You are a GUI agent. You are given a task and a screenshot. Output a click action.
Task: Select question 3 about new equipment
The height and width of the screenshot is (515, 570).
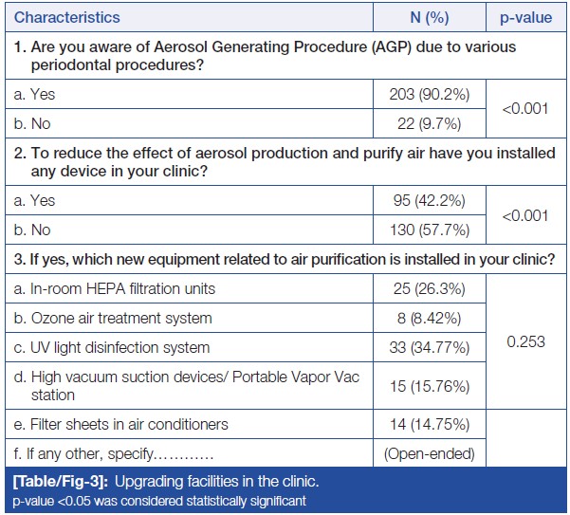[x=283, y=258]
